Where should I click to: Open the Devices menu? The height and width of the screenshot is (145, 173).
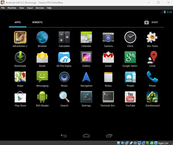[x=40, y=8]
